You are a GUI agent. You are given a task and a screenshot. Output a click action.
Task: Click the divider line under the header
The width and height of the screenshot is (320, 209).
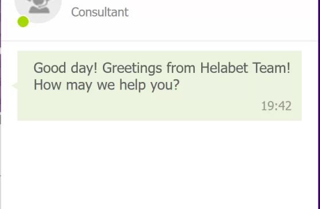coord(159,41)
